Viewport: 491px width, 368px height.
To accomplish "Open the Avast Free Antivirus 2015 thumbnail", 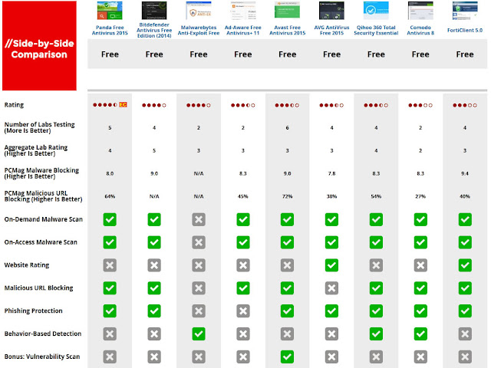I will tap(287, 11).
